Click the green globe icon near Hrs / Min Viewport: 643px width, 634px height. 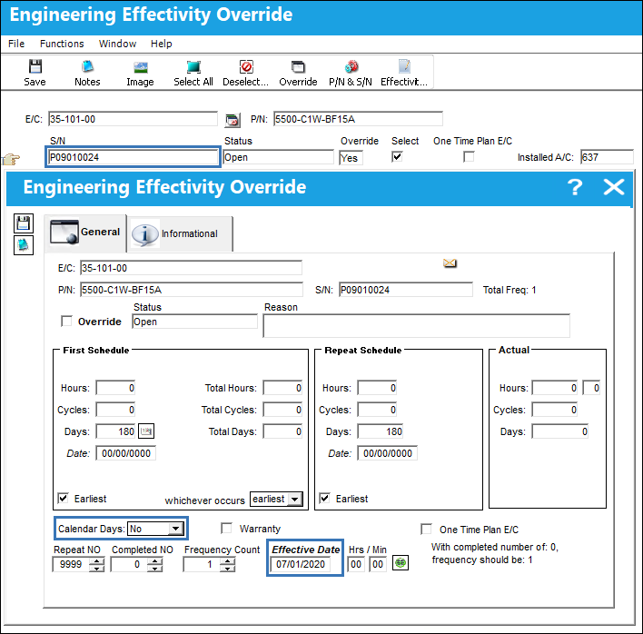(x=401, y=562)
